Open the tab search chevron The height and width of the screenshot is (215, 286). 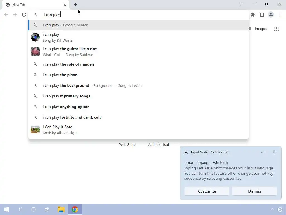pyautogui.click(x=241, y=4)
